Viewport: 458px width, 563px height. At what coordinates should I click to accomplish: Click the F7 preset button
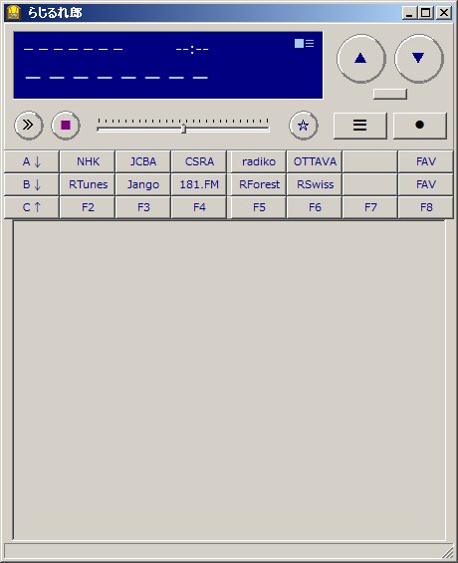pyautogui.click(x=370, y=207)
